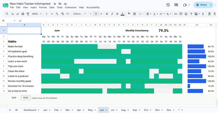Click the document title text
The height and width of the screenshot is (113, 218).
(30, 4)
